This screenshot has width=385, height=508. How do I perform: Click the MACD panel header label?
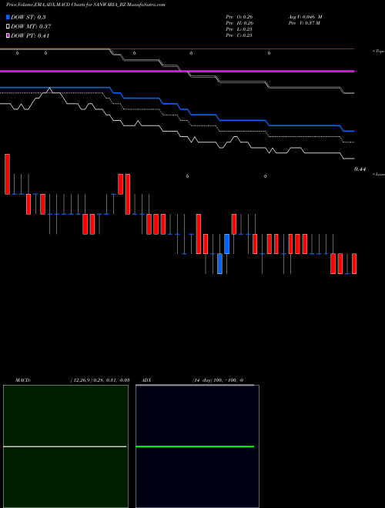23,380
